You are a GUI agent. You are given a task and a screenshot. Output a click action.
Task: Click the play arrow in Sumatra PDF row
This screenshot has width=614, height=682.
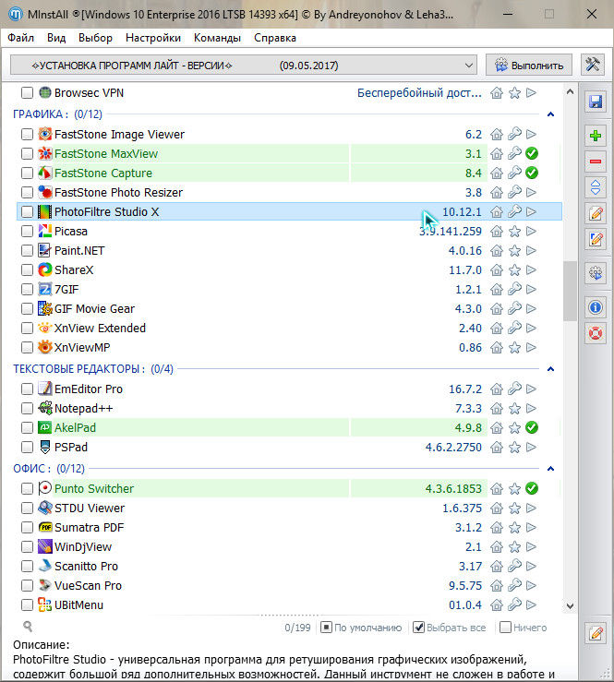pos(531,528)
